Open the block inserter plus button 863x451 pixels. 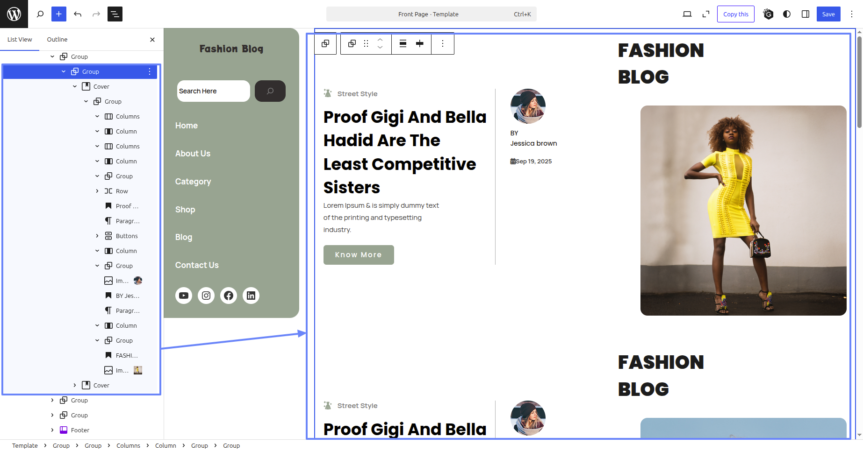[x=58, y=14]
